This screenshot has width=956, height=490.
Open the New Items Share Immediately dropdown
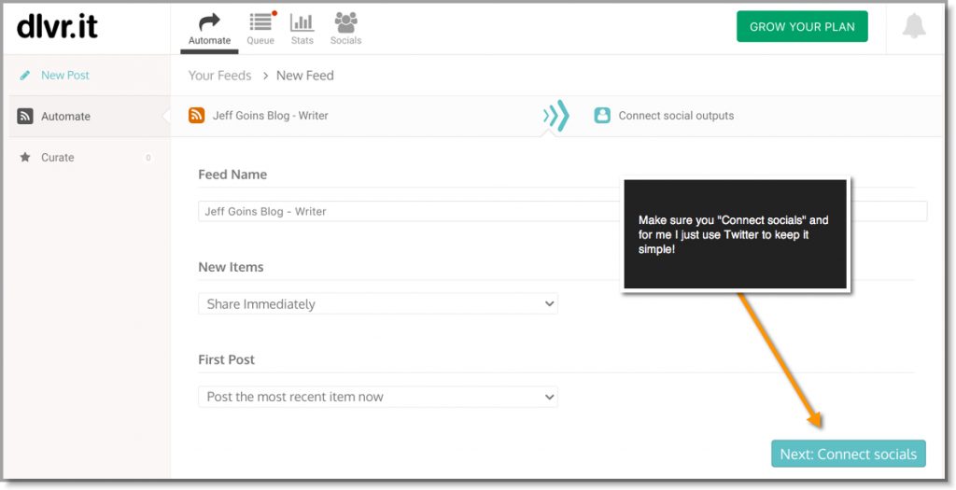[x=378, y=304]
